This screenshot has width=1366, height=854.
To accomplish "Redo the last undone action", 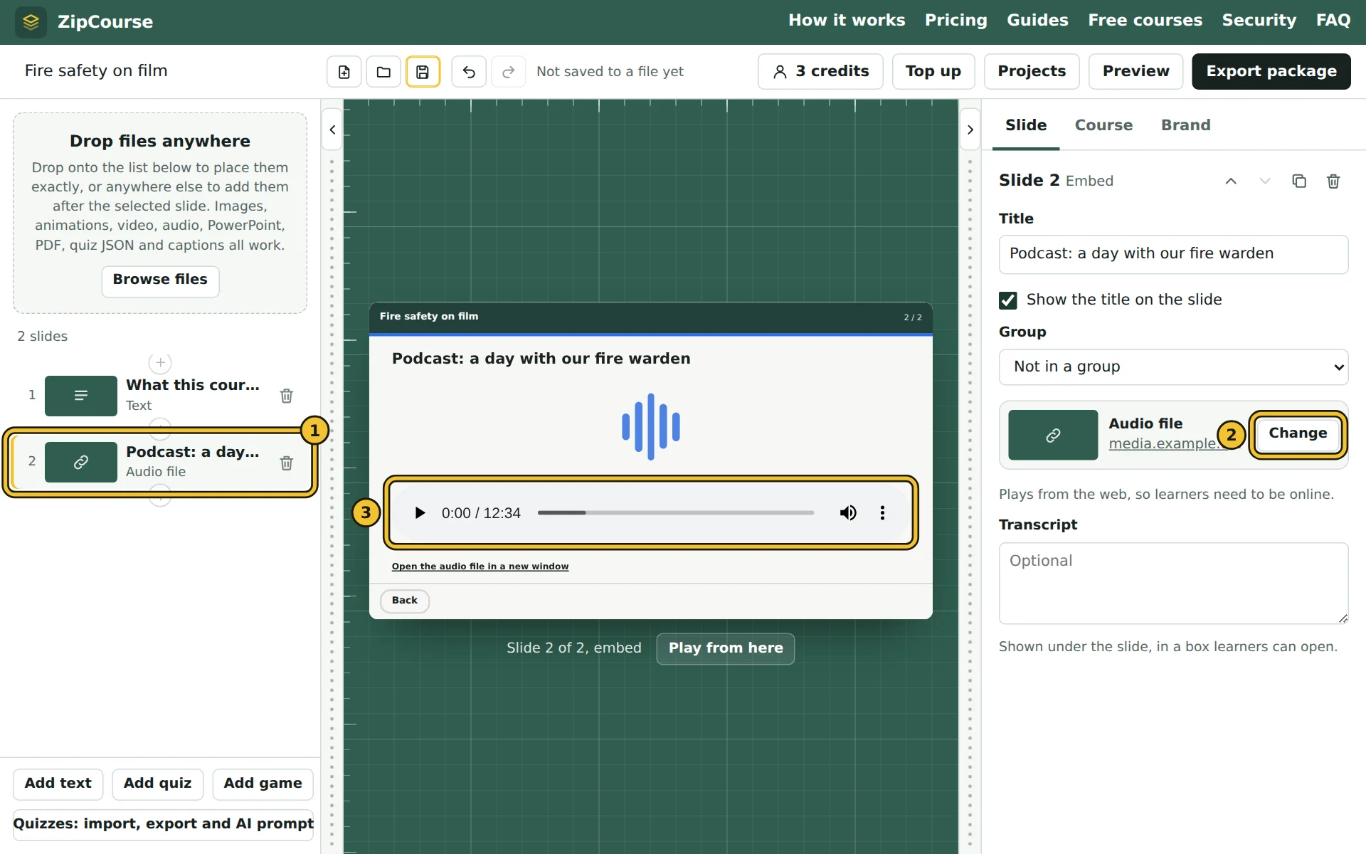I will (x=508, y=72).
